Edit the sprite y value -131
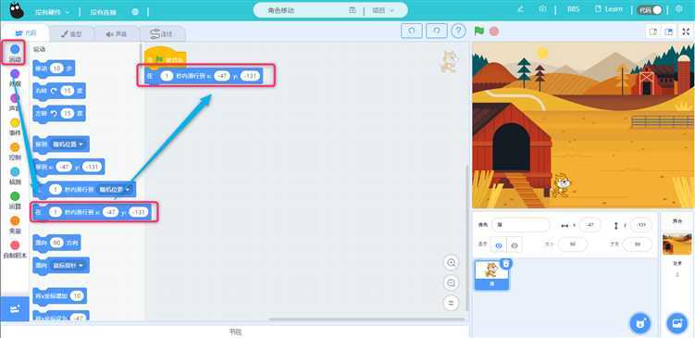This screenshot has width=695, height=338. pyautogui.click(x=641, y=225)
